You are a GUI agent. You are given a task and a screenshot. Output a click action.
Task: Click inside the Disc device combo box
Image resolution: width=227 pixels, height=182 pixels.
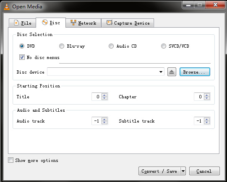click(106, 72)
